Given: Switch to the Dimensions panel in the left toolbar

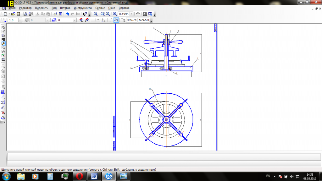Looking at the screenshot, I should coord(3,31).
